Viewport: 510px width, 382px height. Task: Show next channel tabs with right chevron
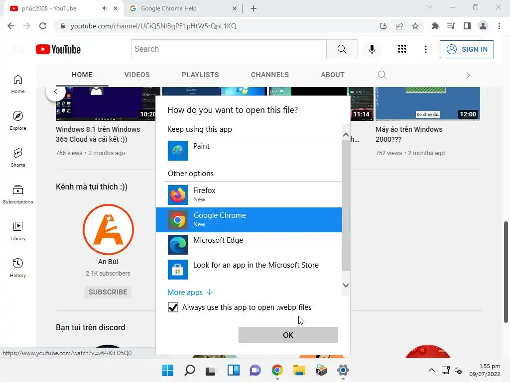click(468, 75)
